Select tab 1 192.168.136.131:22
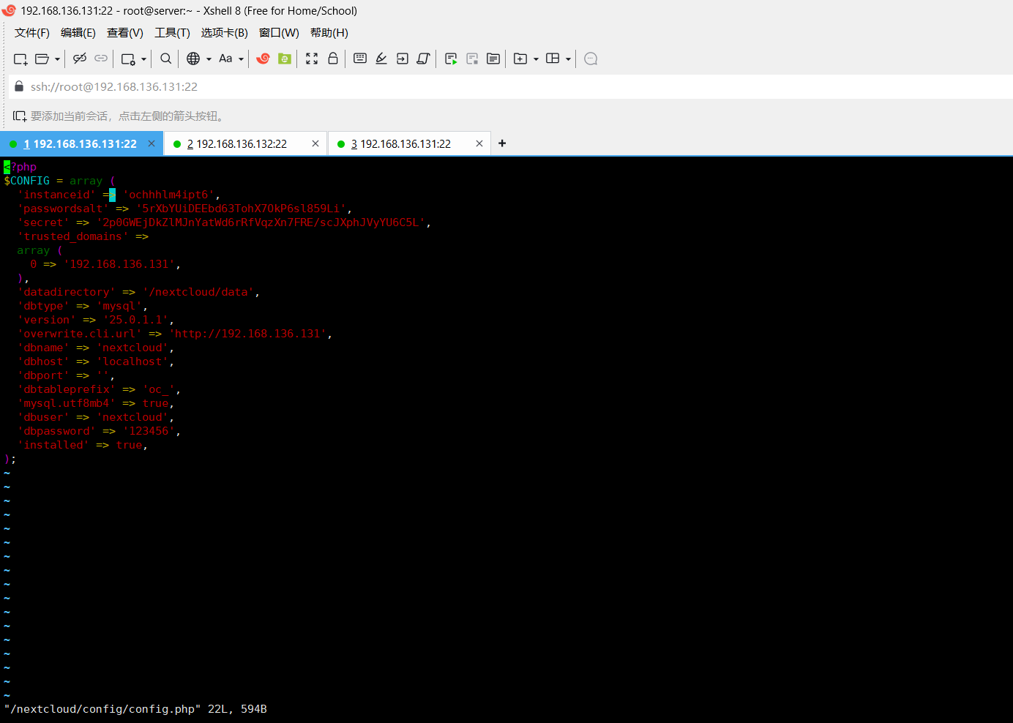Screen dimensions: 1013x723 (x=81, y=144)
